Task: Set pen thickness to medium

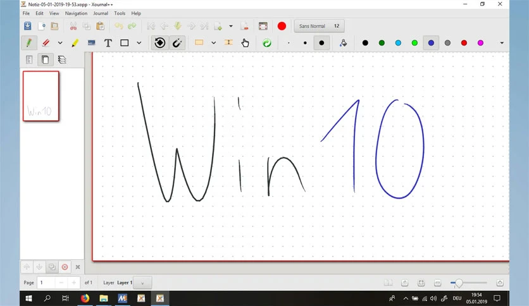Action: 305,43
